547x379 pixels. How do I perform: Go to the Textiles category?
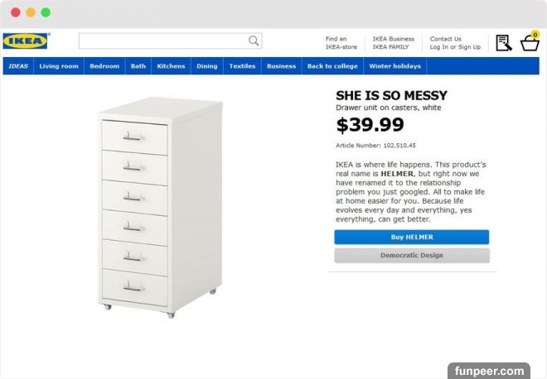pos(242,66)
